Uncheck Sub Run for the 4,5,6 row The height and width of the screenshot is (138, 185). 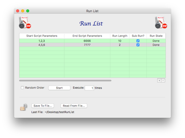pos(138,45)
